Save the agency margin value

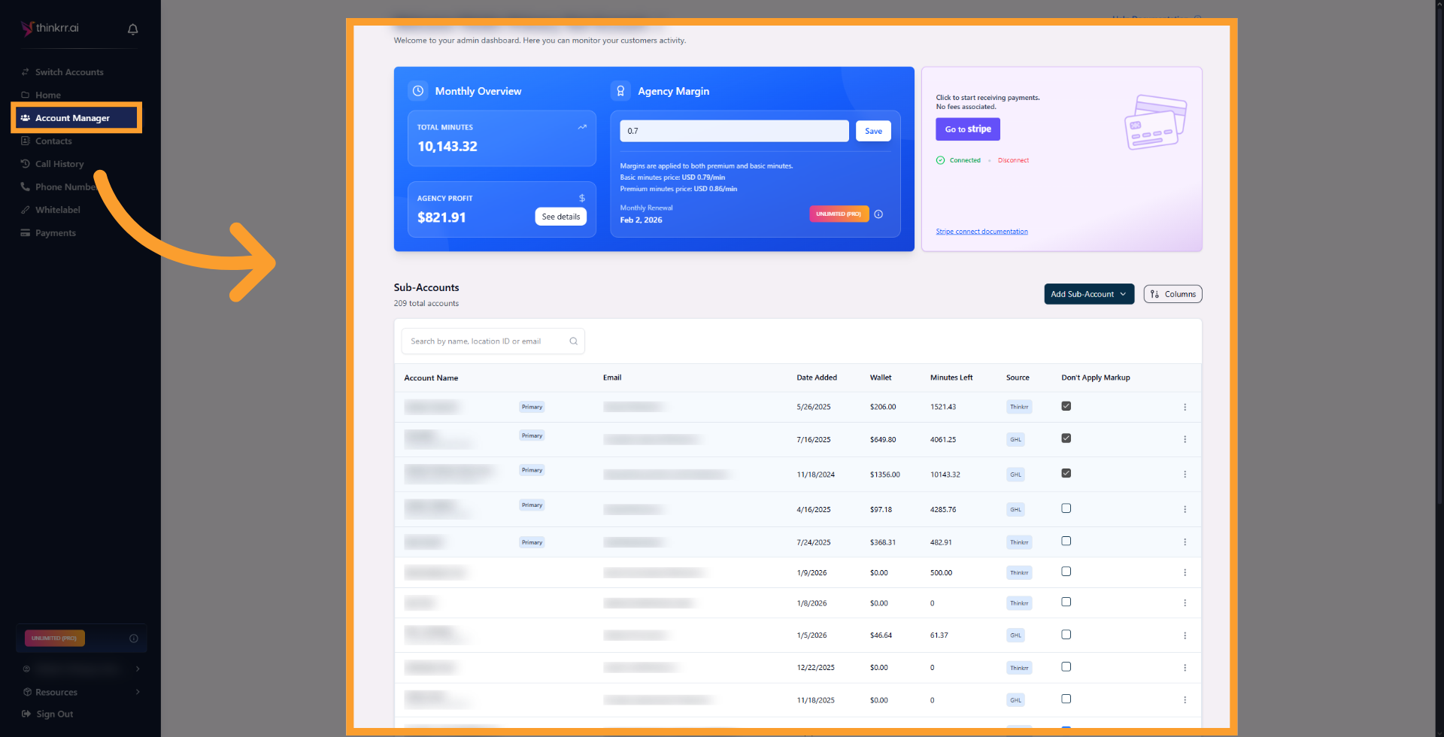point(873,131)
